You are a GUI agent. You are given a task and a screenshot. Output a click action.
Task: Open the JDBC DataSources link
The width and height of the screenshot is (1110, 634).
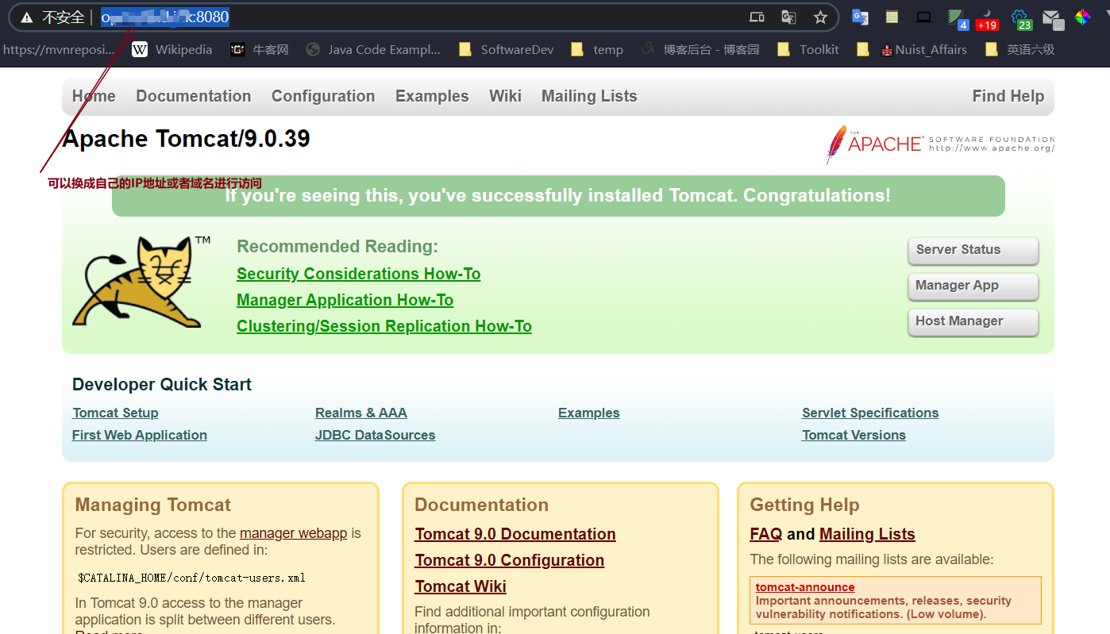coord(376,435)
